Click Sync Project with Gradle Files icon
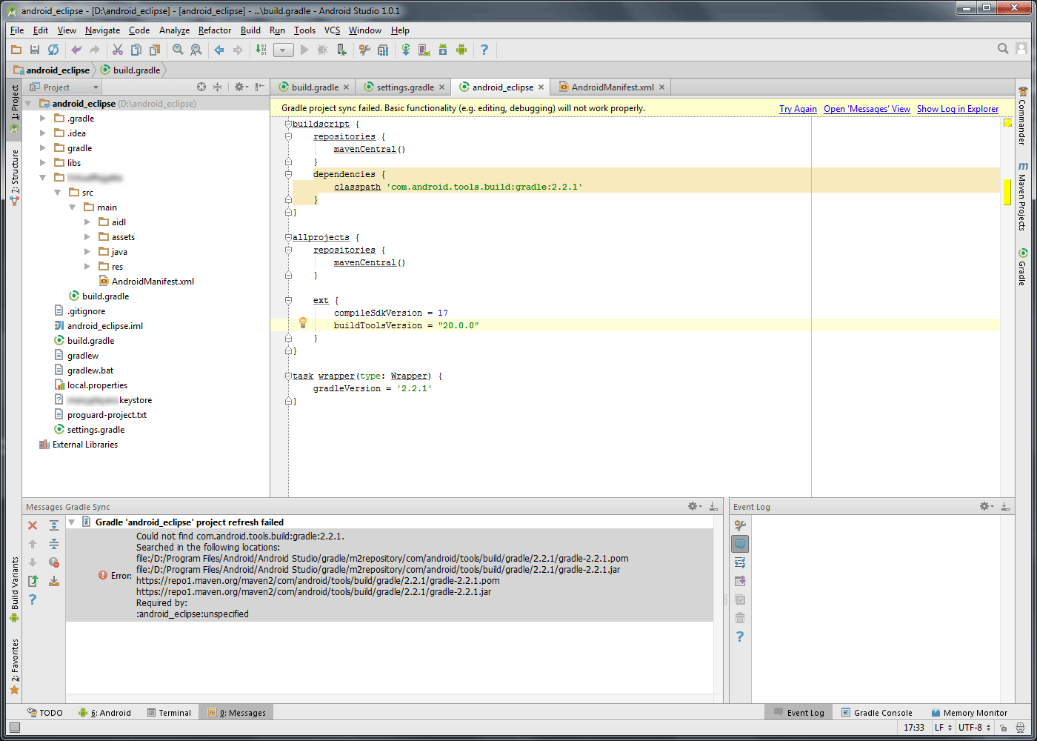Image resolution: width=1037 pixels, height=741 pixels. pos(406,50)
